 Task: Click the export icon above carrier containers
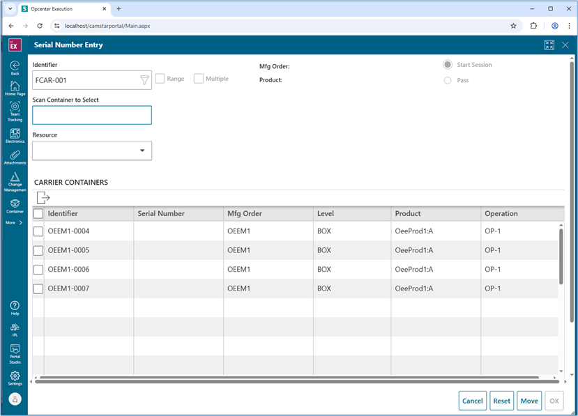(x=43, y=198)
